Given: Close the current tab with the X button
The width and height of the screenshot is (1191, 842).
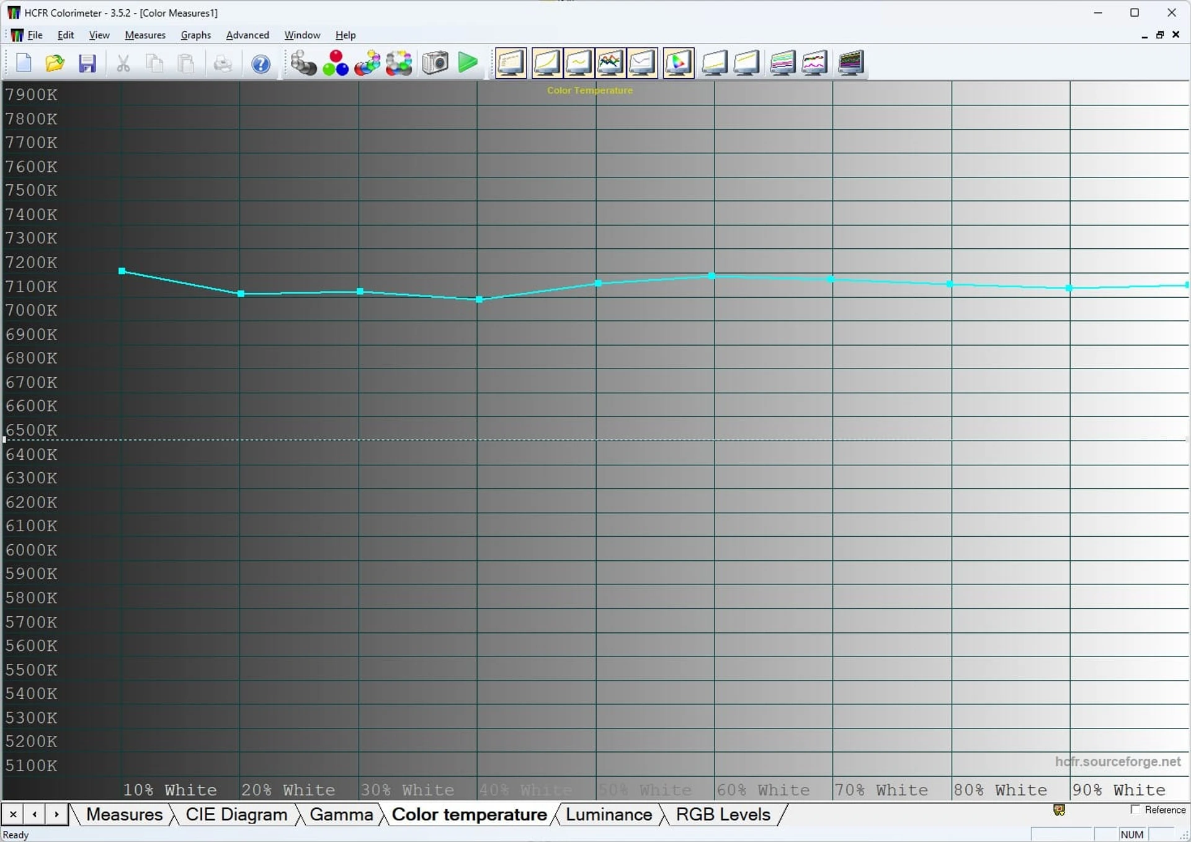Looking at the screenshot, I should [x=13, y=814].
